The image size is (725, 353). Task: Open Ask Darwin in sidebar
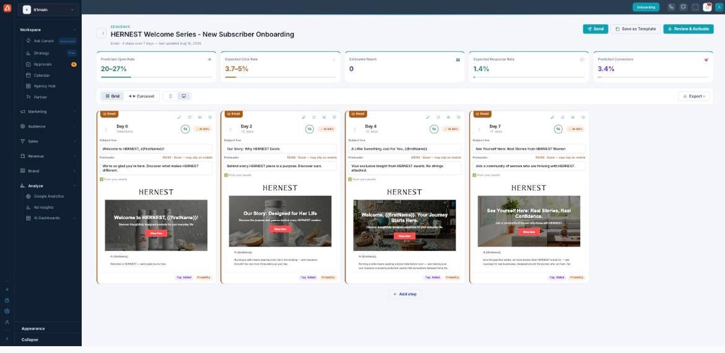pos(51,41)
